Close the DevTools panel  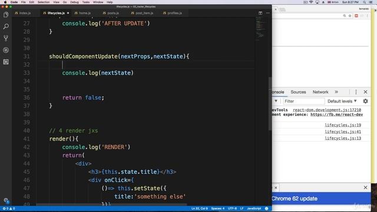click(x=365, y=92)
